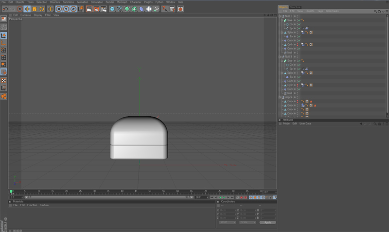This screenshot has height=232, width=389.
Task: Toggle the Z axis lock
Action: point(73,9)
